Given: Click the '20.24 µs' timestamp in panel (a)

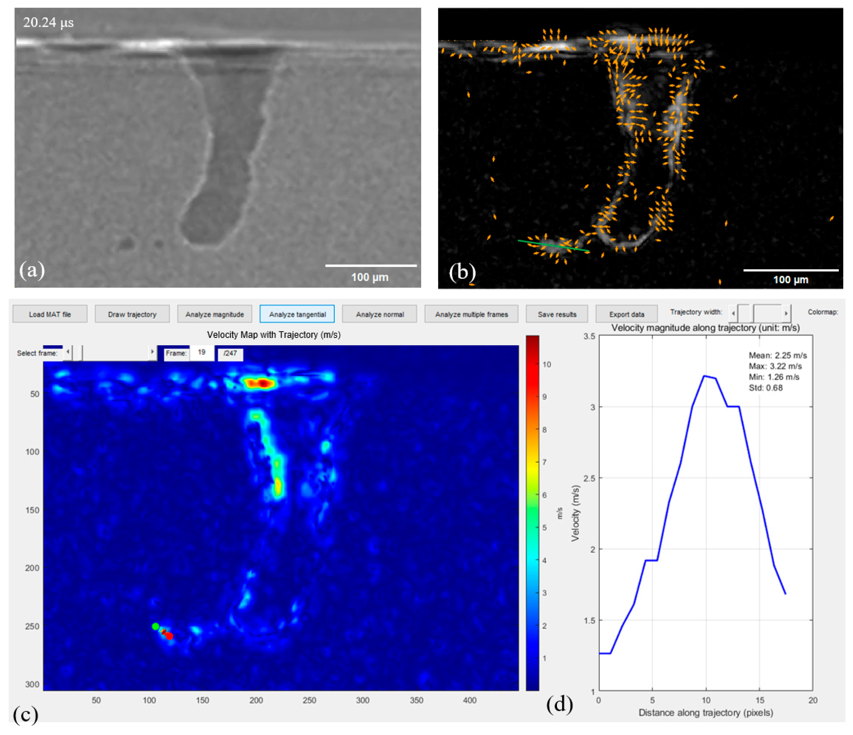Looking at the screenshot, I should tap(48, 22).
